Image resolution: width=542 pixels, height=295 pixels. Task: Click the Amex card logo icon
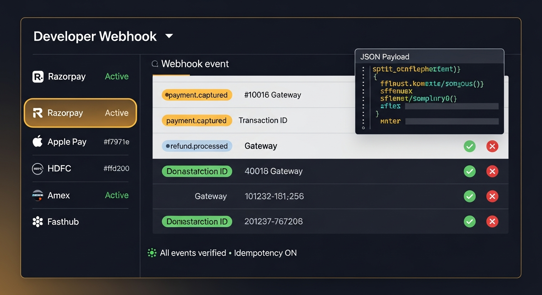(x=37, y=195)
